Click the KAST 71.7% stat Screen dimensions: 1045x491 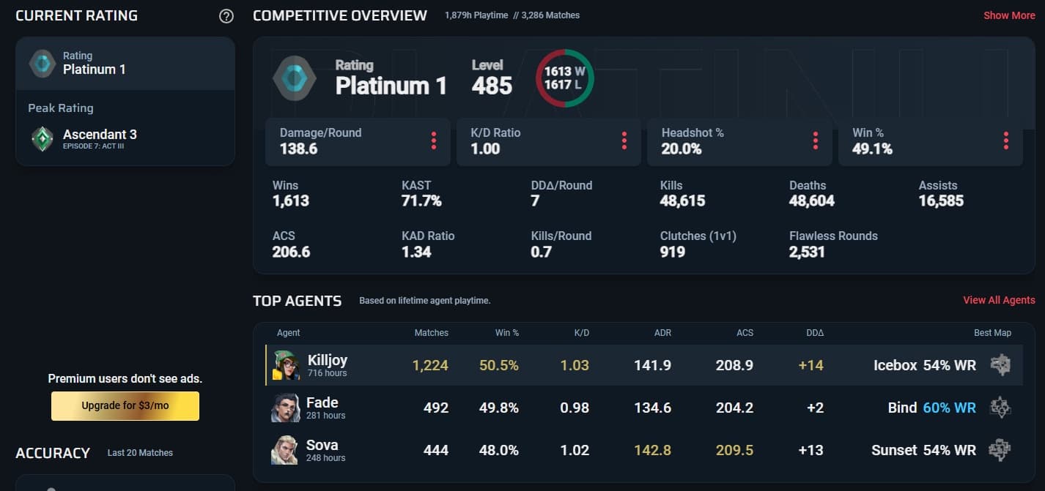click(x=421, y=194)
